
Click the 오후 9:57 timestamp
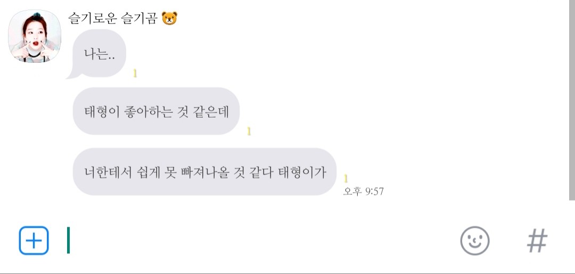pos(364,191)
